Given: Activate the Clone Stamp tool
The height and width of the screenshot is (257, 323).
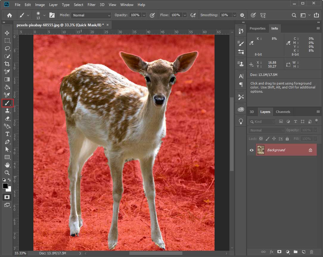Looking at the screenshot, I should pyautogui.click(x=7, y=111).
